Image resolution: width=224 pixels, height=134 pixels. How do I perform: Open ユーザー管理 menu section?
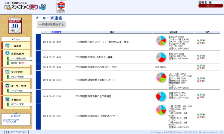(19, 86)
